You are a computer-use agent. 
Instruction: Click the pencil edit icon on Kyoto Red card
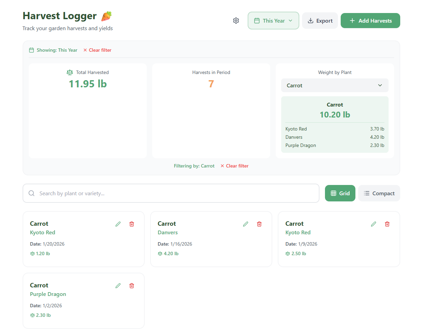point(118,224)
